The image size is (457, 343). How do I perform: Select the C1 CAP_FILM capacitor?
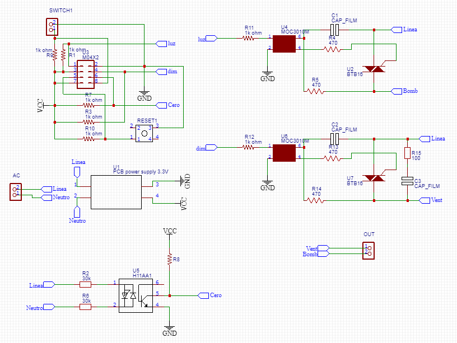334,30
